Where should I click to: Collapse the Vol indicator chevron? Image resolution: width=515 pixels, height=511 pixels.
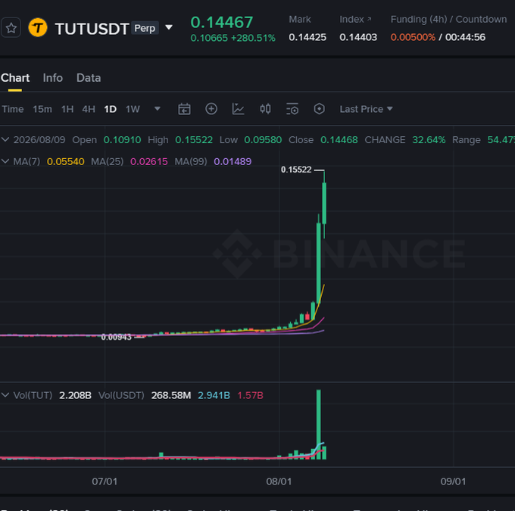click(5, 395)
